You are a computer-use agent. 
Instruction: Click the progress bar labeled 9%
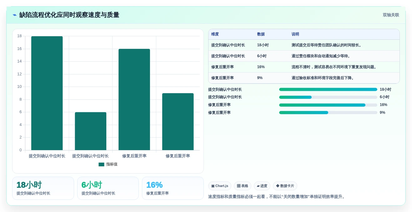(x=328, y=113)
